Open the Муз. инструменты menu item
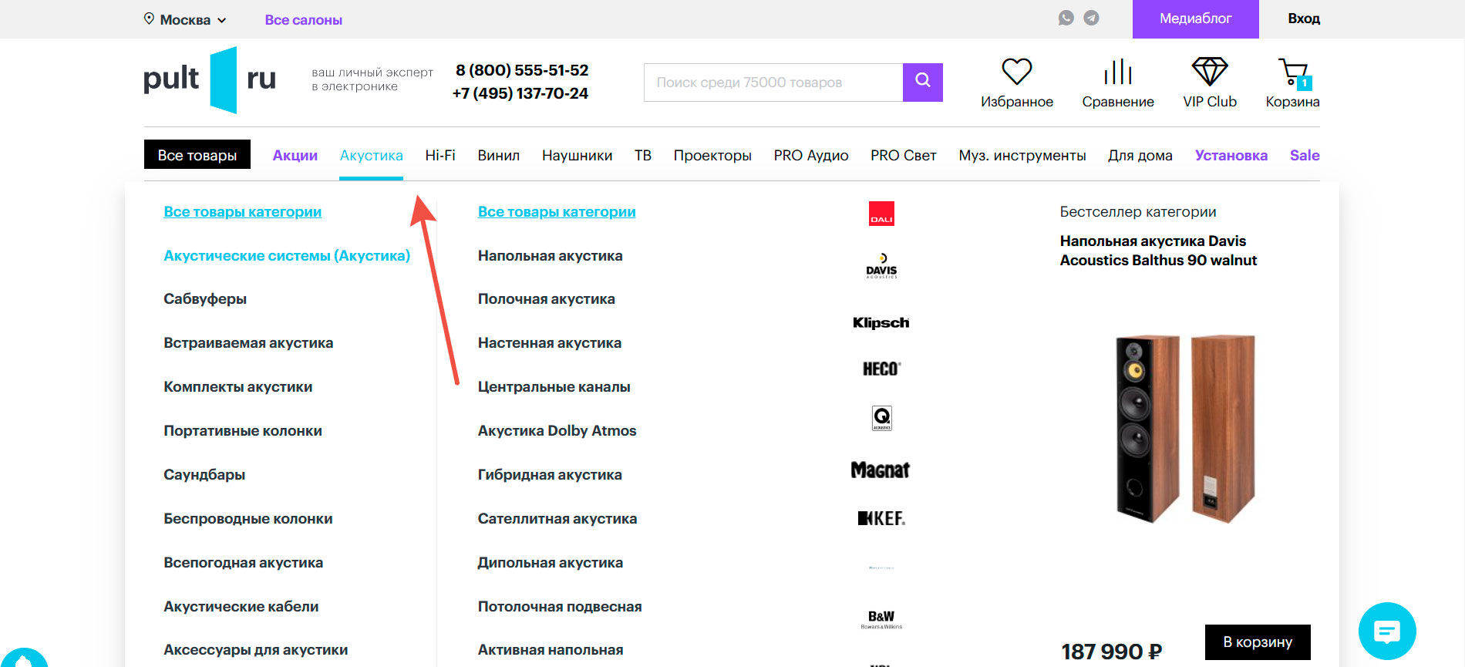The width and height of the screenshot is (1465, 667). [x=1022, y=156]
